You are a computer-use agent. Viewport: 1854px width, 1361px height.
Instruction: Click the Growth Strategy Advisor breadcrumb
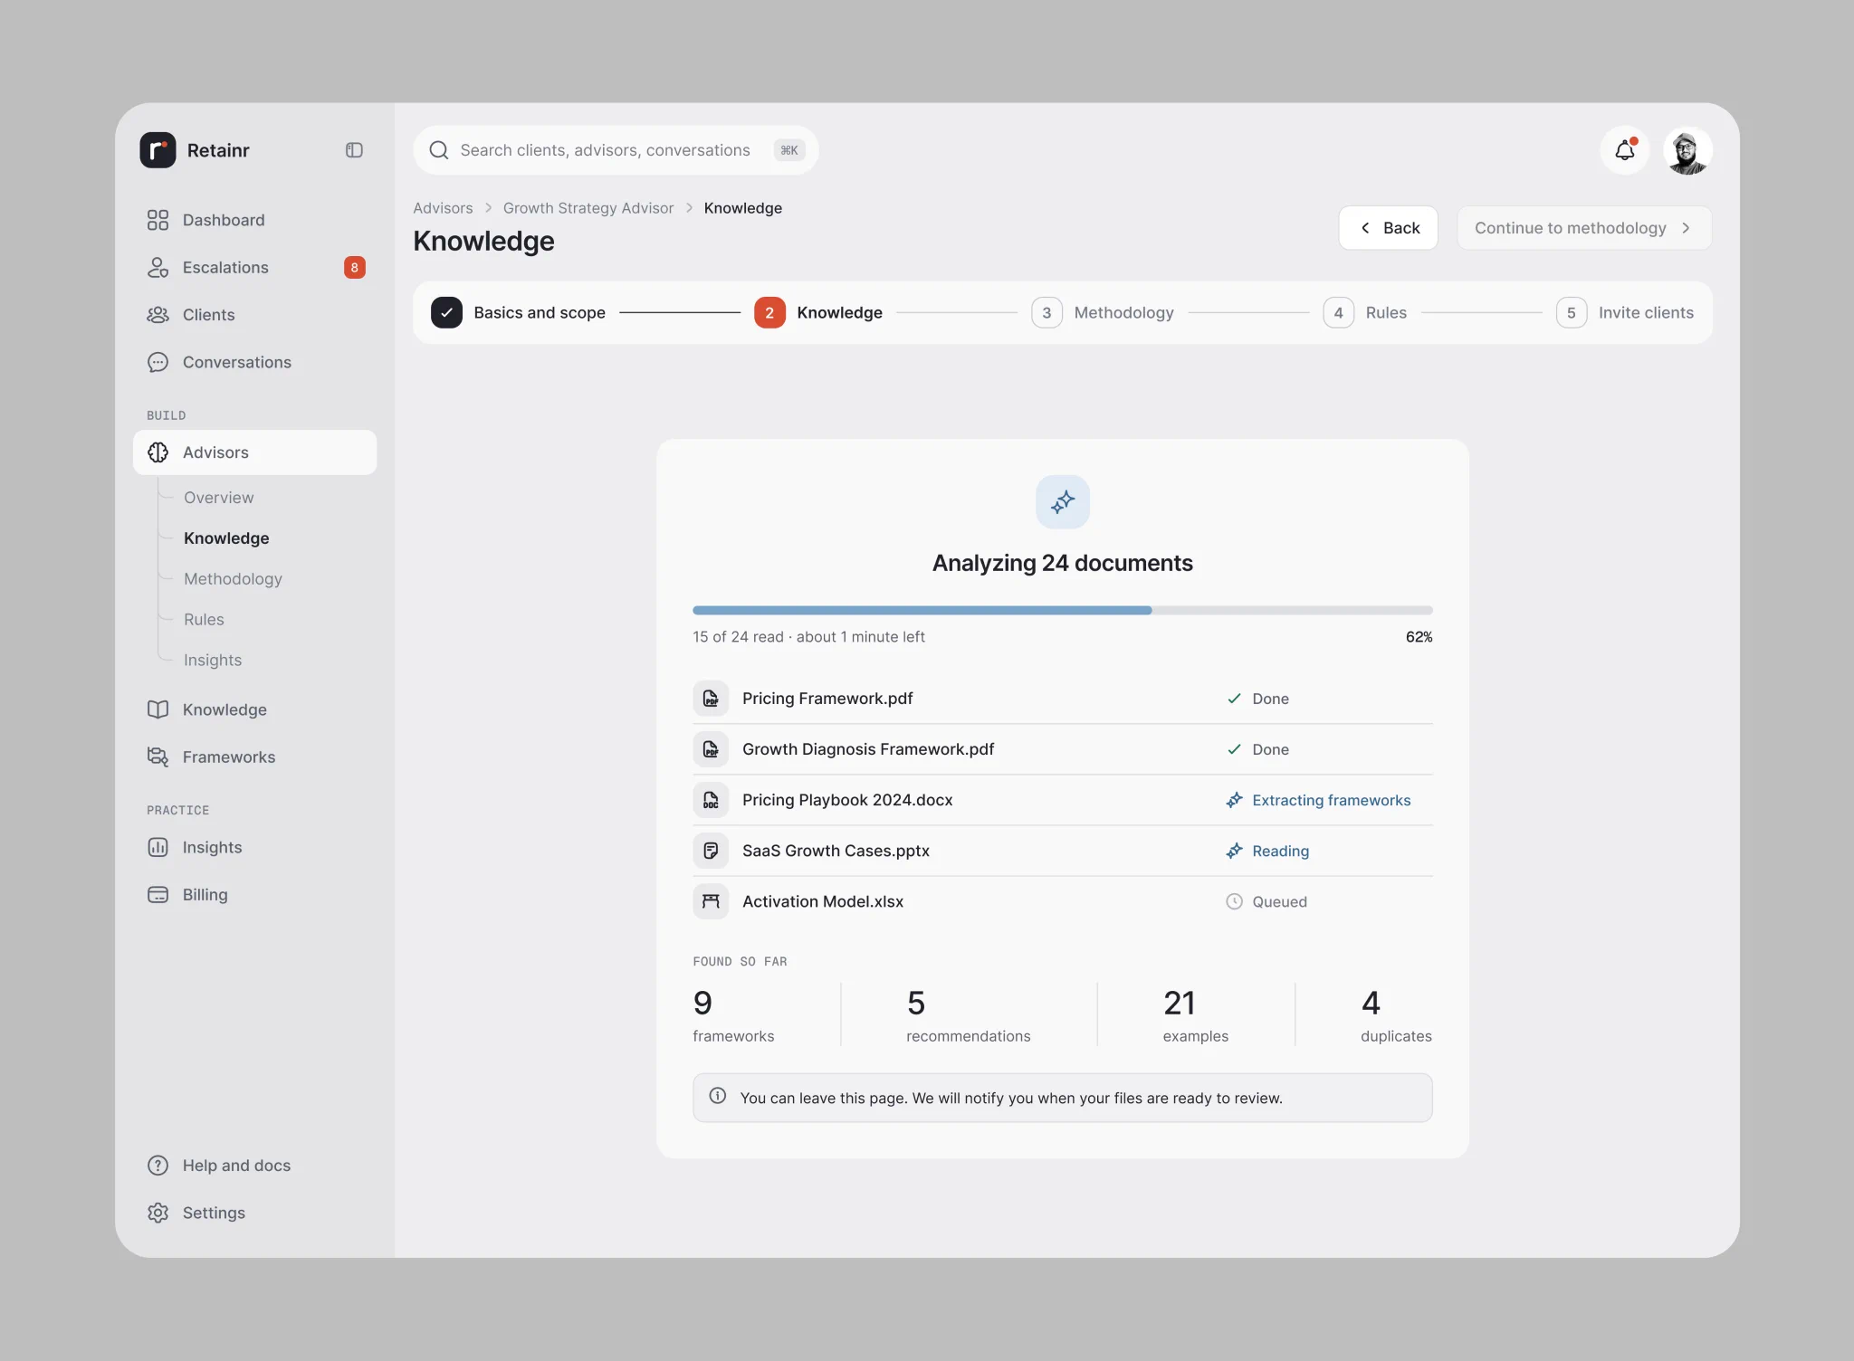[588, 208]
